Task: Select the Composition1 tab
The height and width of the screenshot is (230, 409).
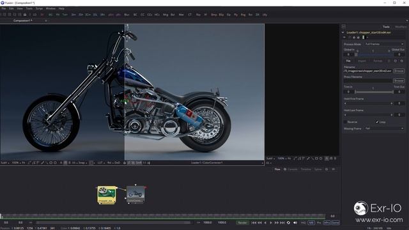Action: click(x=23, y=20)
